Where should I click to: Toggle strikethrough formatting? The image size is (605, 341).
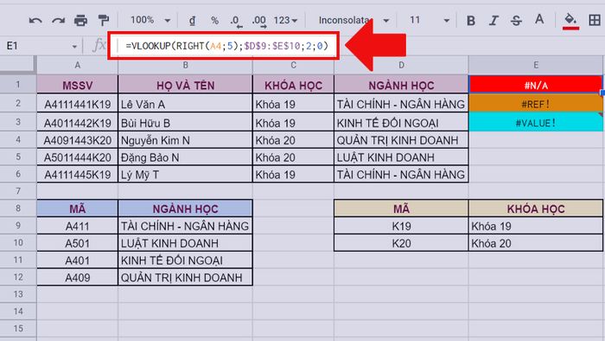pos(516,21)
